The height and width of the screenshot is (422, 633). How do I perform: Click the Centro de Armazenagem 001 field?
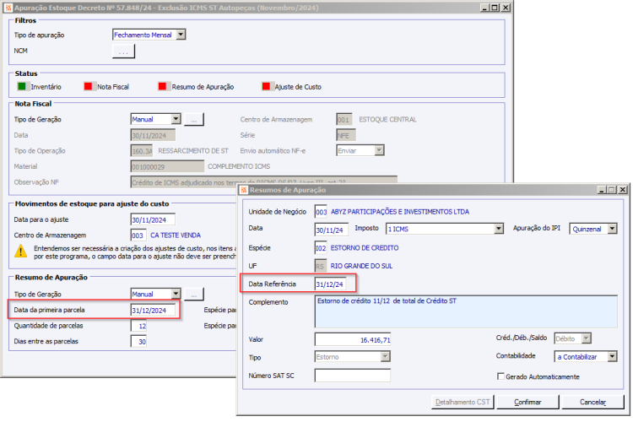344,120
